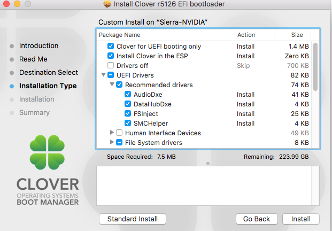Click the Custom Install on Sierra-NVIDIA heading
332x231 pixels.
pyautogui.click(x=153, y=22)
